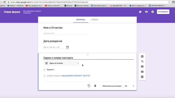Open the Нужны клиенты? bookmark
This screenshot has width=175, height=98.
[x=53, y=5]
